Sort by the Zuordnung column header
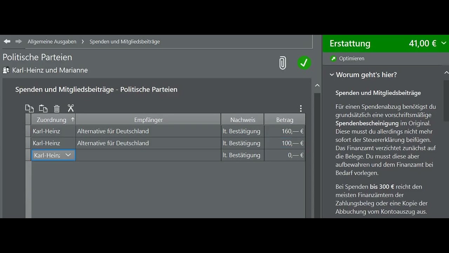 [x=52, y=120]
